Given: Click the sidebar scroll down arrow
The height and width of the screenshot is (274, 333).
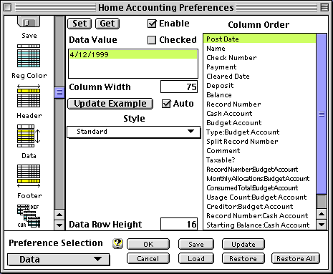Looking at the screenshot, I should pyautogui.click(x=59, y=225).
